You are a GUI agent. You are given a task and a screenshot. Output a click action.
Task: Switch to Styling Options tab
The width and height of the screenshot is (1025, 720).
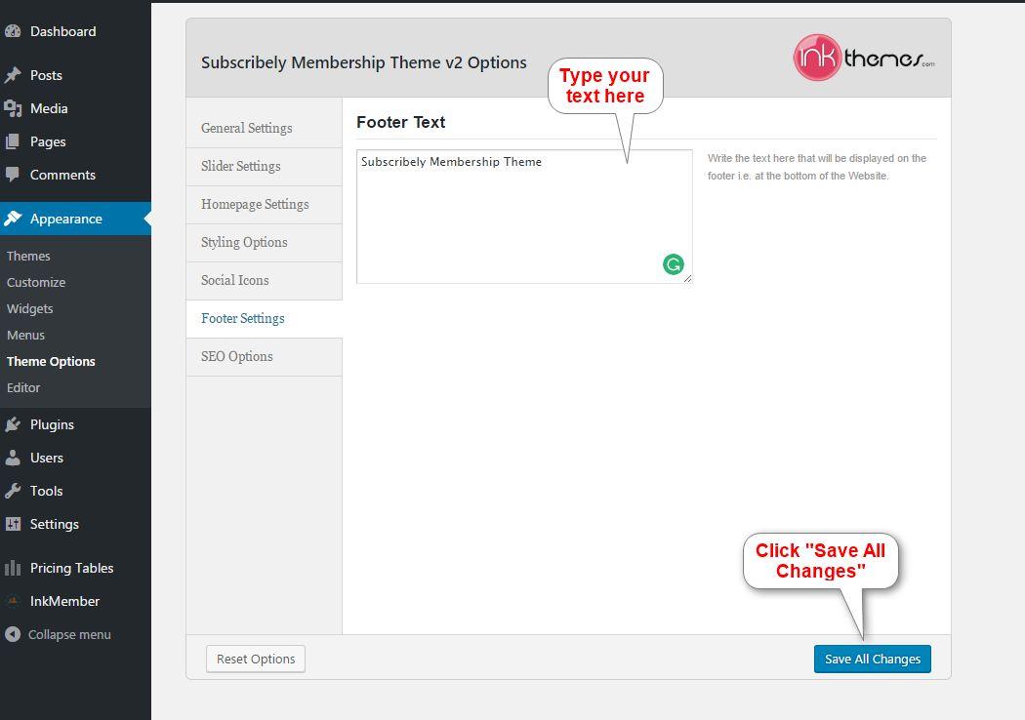(265, 242)
